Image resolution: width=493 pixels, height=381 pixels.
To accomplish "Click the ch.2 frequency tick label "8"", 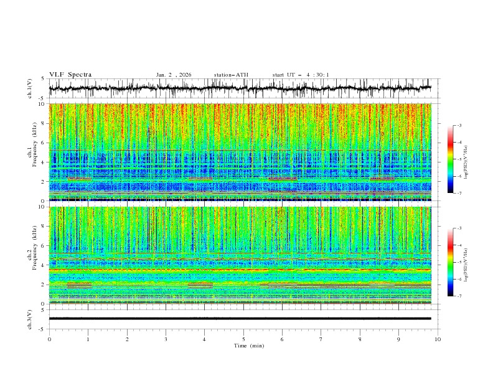I will coord(44,227).
